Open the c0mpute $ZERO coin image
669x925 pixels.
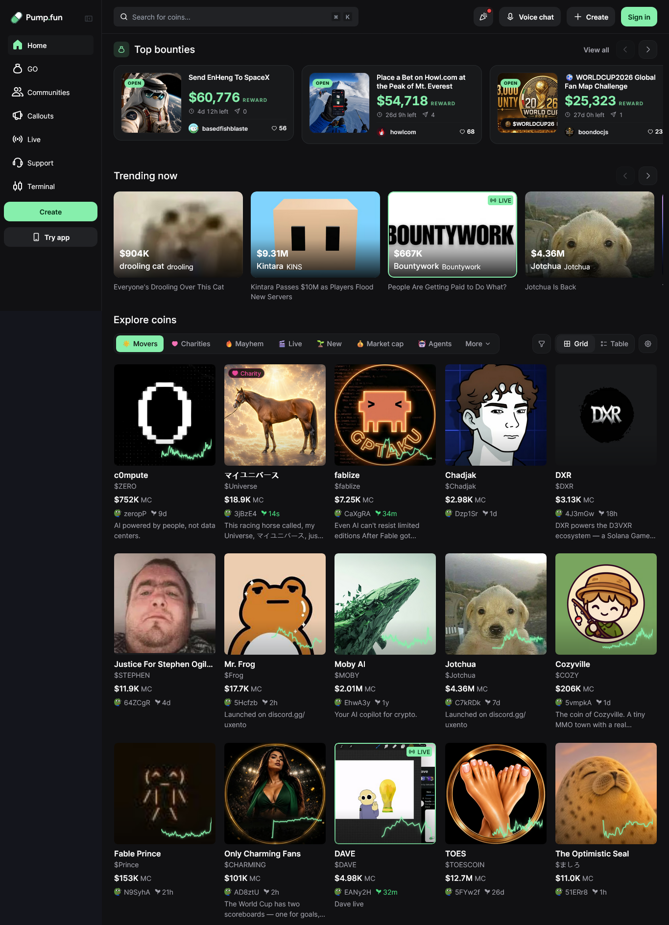point(165,415)
